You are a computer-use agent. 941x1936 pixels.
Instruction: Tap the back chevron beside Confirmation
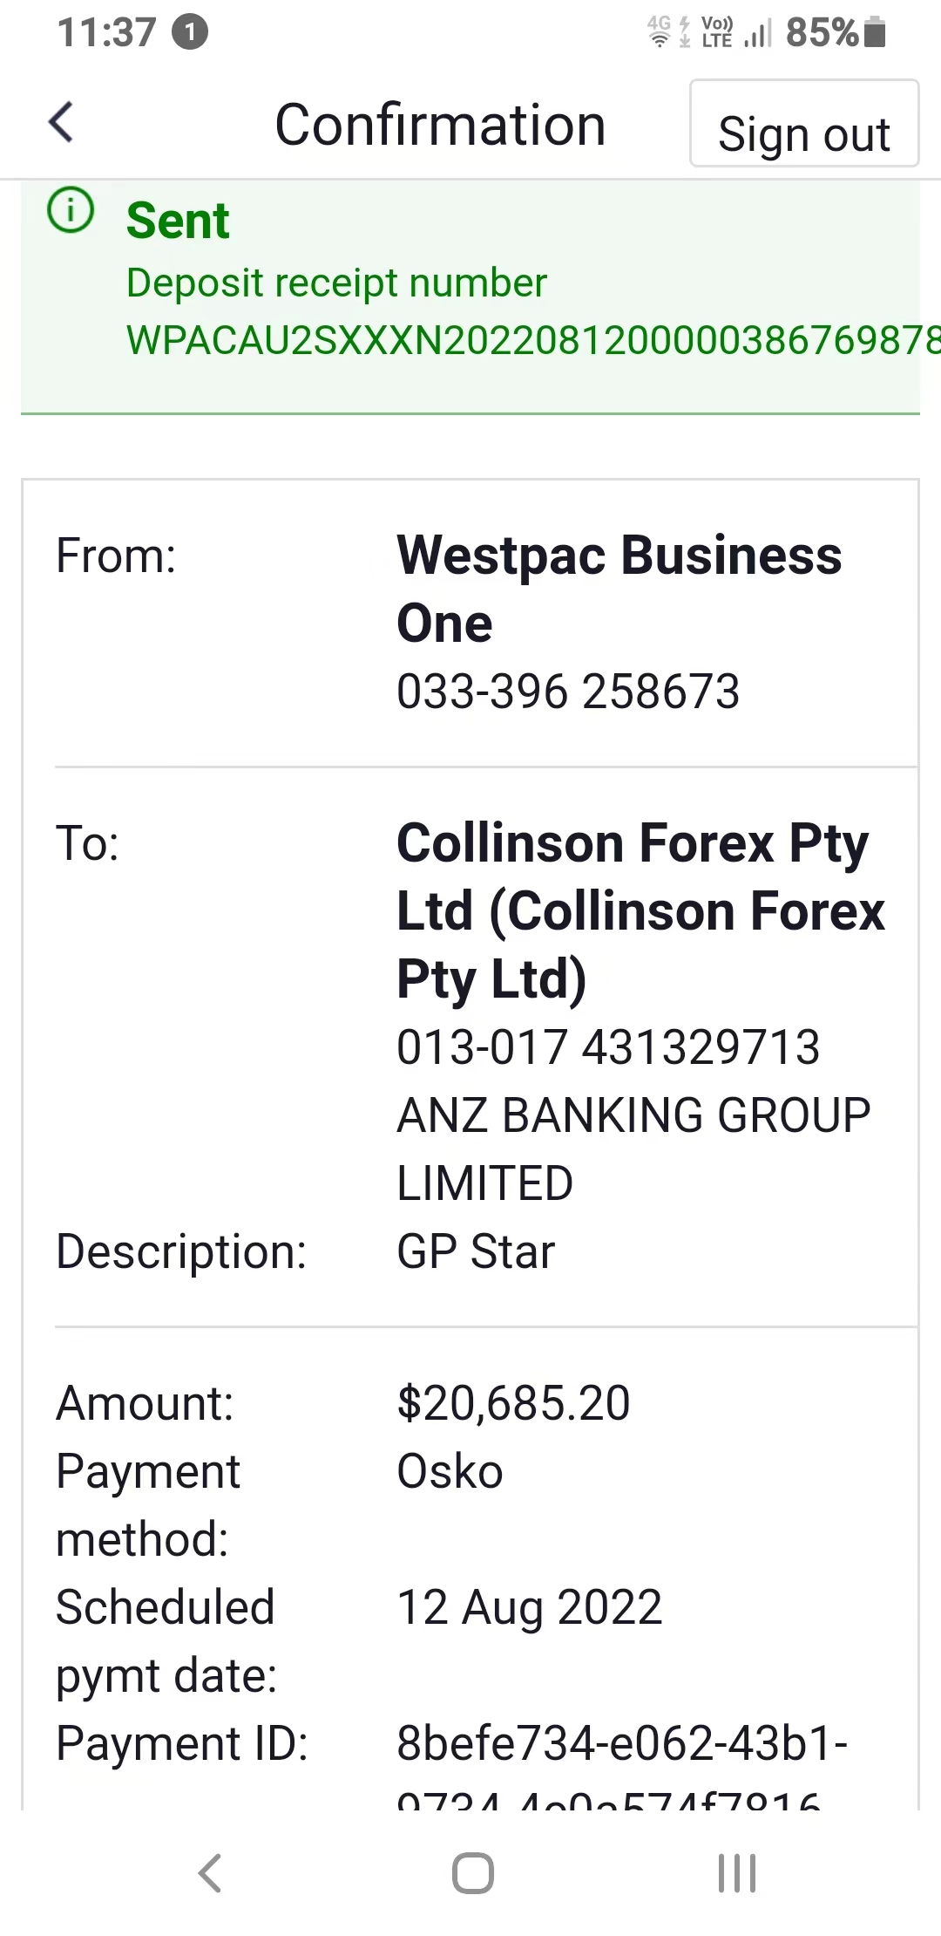pyautogui.click(x=61, y=121)
